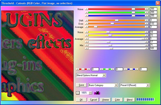The width and height of the screenshot is (161, 105).
Task: Click the red Noise value field showing 255
Action: 153,9
